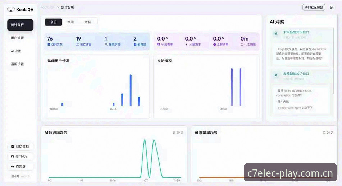Open 用户管理 in the sidebar
The width and height of the screenshot is (342, 186).
(x=20, y=38)
